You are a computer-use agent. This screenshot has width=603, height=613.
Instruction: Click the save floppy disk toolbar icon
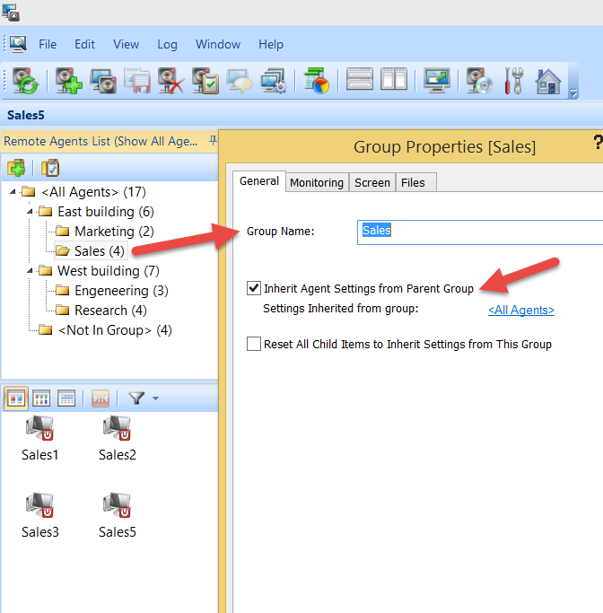pos(137,81)
